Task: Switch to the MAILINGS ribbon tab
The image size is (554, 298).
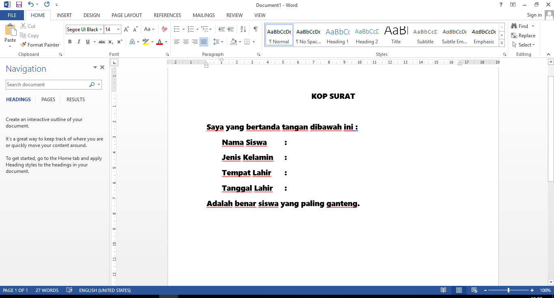Action: 203,15
